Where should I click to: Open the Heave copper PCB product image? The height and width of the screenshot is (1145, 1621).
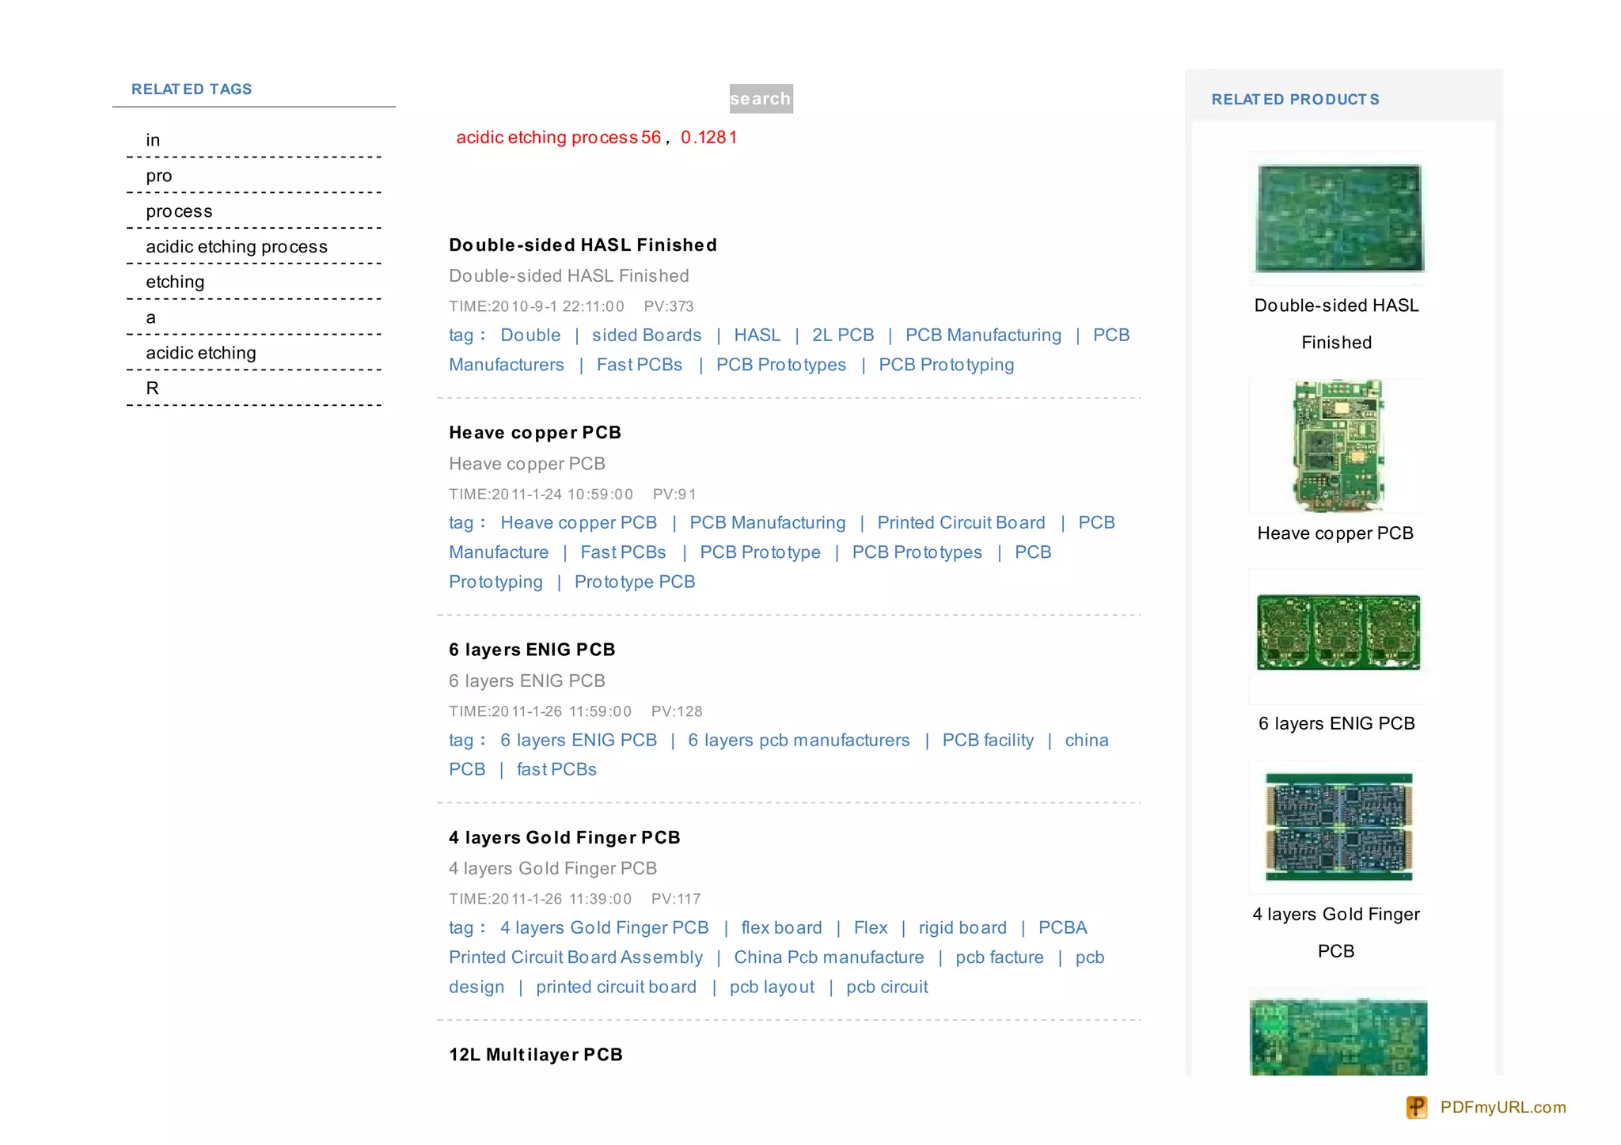pyautogui.click(x=1338, y=445)
